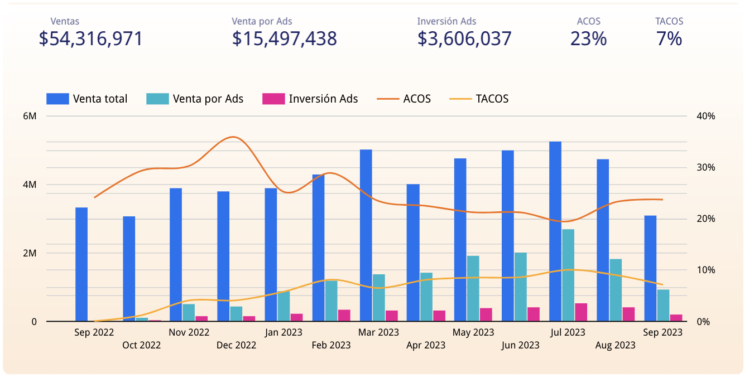Click the TACOS scorecard title
749x378 pixels.
coord(669,21)
